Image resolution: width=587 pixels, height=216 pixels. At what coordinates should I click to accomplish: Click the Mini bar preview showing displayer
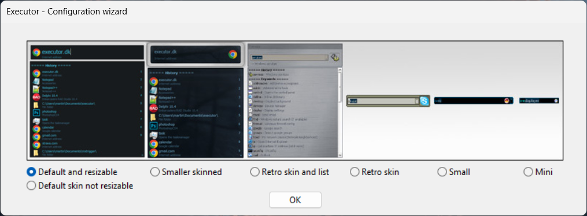click(539, 100)
